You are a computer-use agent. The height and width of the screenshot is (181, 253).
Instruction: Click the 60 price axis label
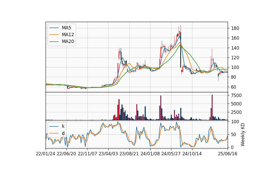234,87
